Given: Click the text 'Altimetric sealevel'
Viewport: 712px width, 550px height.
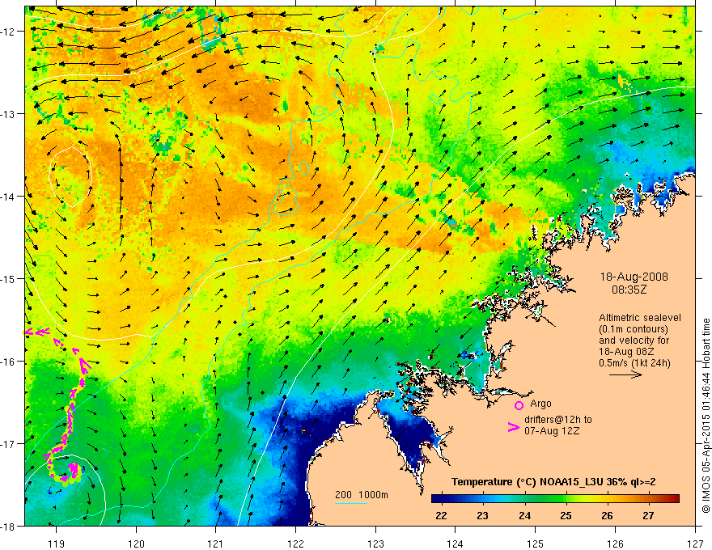Looking at the screenshot, I should click(640, 318).
